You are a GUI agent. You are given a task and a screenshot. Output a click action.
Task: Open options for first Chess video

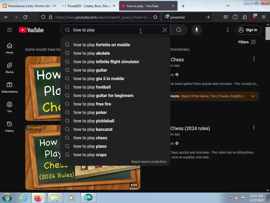point(254,59)
